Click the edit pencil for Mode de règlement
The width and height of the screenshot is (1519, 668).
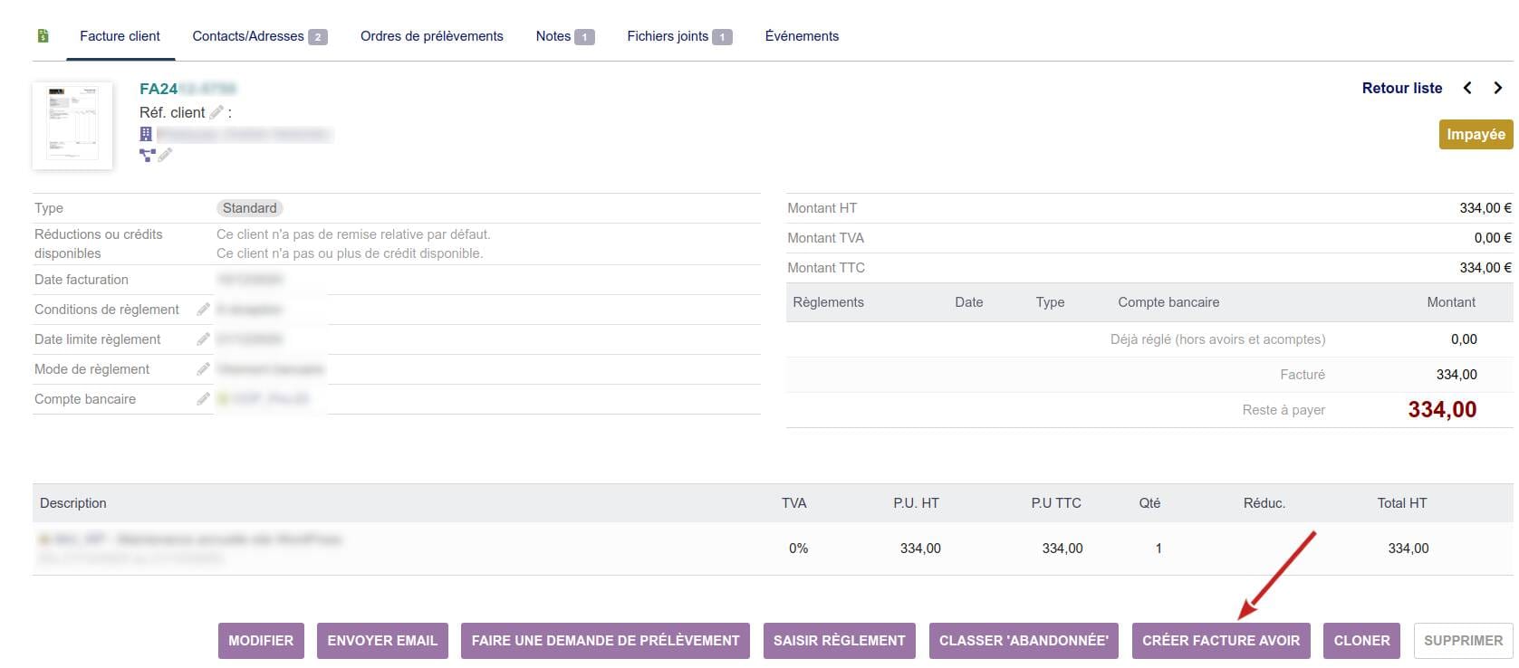pos(203,369)
